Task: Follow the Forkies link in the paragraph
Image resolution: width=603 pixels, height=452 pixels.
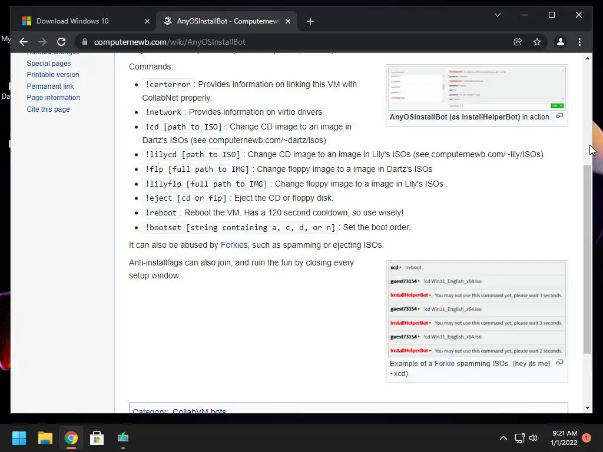Action: (x=234, y=245)
